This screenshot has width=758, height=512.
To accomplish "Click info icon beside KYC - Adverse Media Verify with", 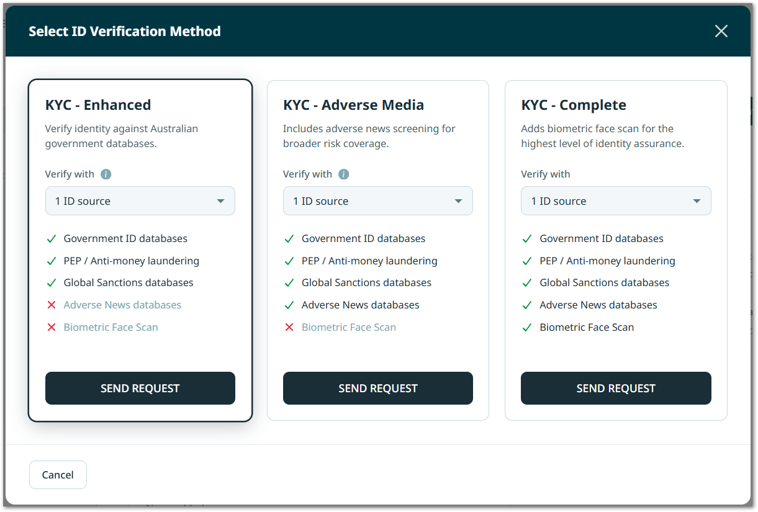I will click(344, 174).
